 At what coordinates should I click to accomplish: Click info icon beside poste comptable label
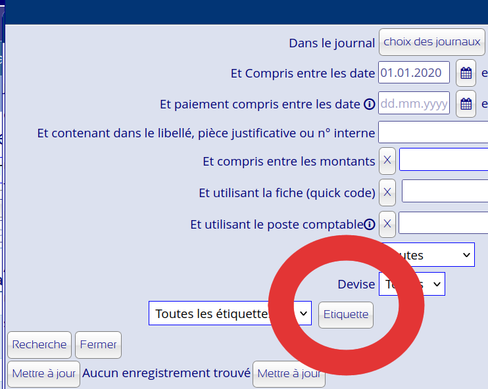coord(370,224)
